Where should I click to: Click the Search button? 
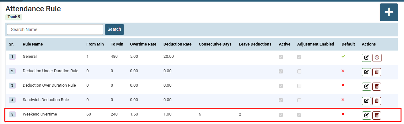point(114,29)
